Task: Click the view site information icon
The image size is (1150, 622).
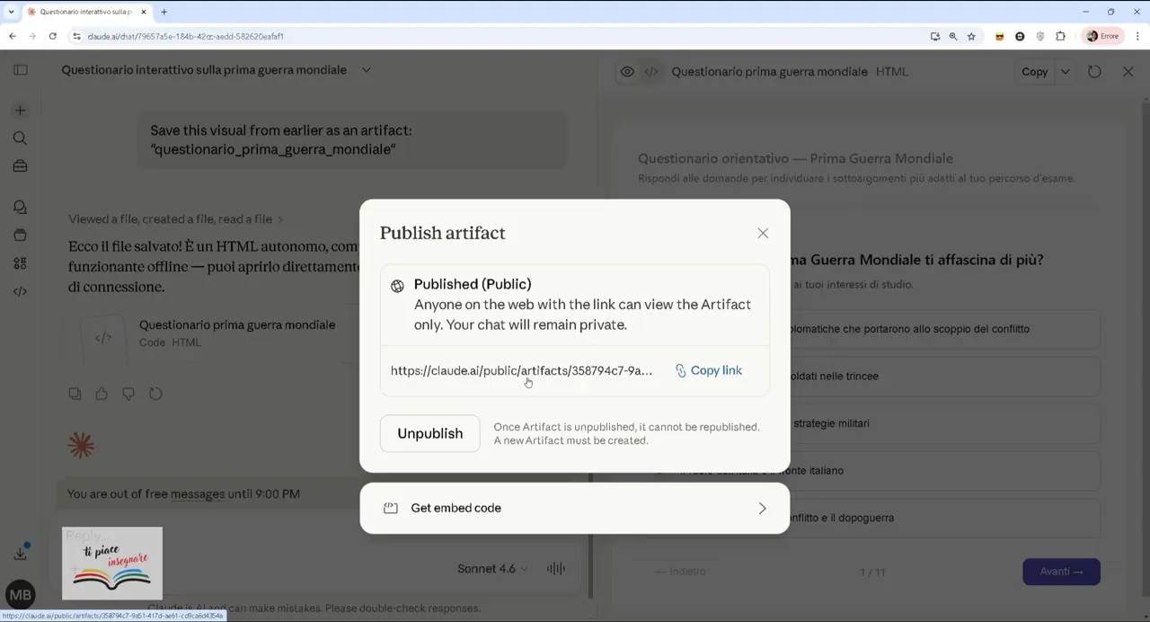Action: tap(76, 36)
